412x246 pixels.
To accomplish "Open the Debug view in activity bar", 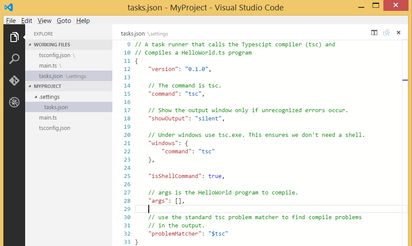I will tap(14, 102).
